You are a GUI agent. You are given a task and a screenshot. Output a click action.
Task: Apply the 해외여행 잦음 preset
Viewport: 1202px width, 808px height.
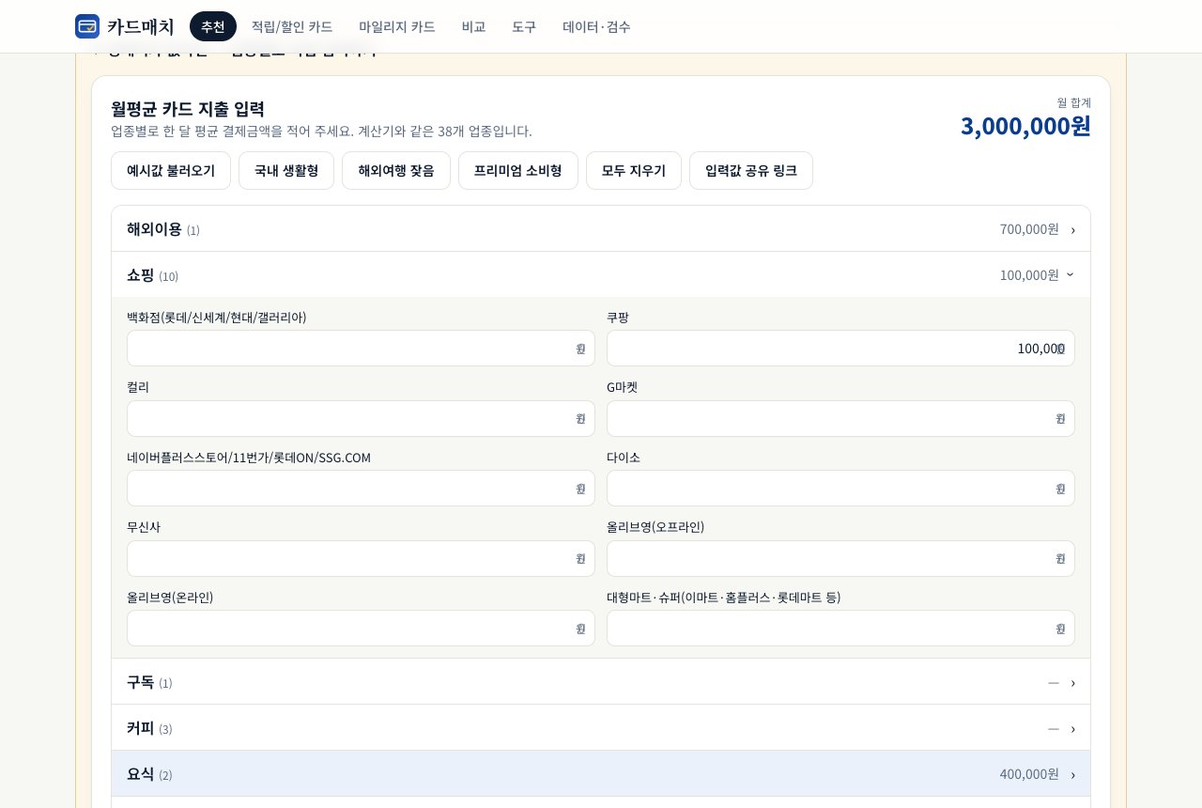coord(396,171)
